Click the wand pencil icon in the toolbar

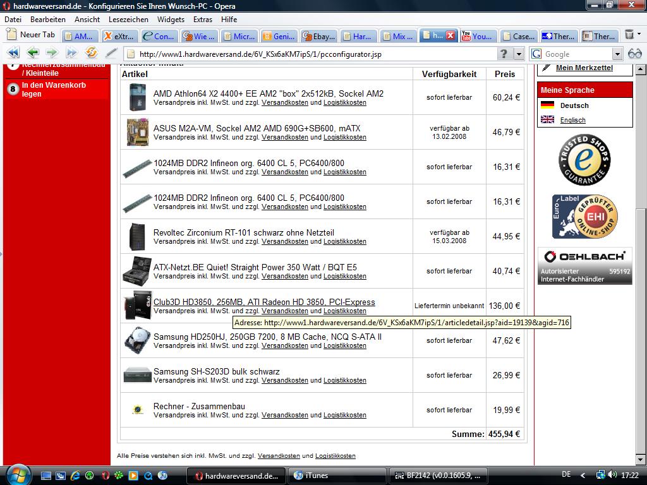pos(111,53)
